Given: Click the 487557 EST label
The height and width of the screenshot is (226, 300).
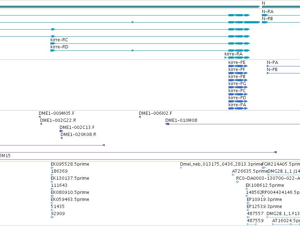Looking at the screenshot, I should [x=255, y=214].
